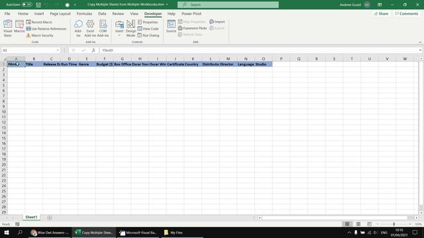
Task: Open the Formulas tab
Action: (84, 13)
